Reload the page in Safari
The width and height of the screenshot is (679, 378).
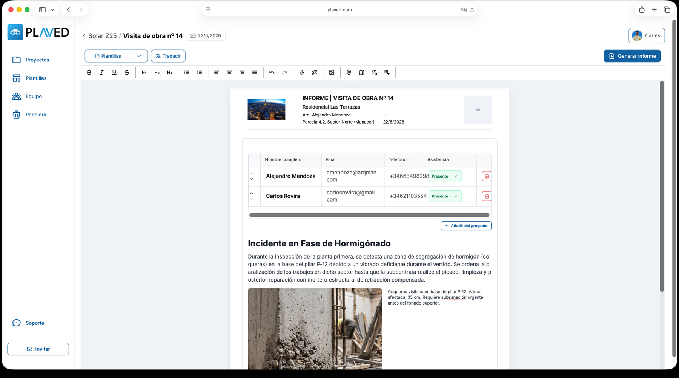coord(472,10)
